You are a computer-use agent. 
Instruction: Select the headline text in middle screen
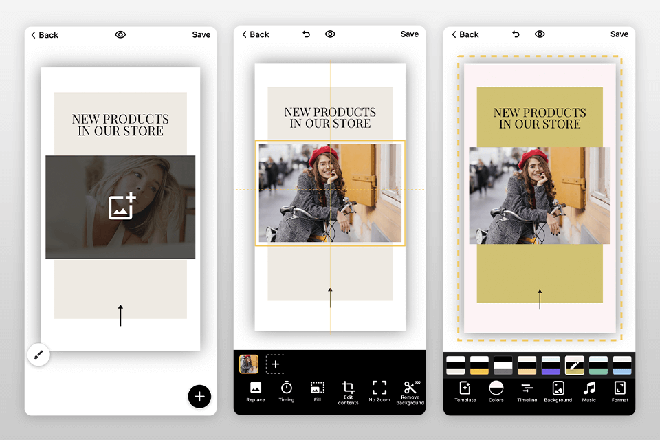pos(330,118)
